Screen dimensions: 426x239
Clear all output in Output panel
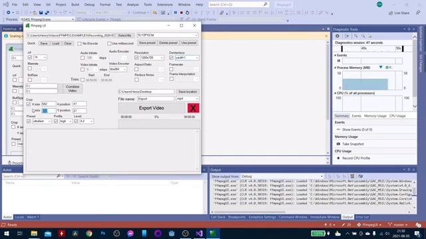tap(352, 176)
